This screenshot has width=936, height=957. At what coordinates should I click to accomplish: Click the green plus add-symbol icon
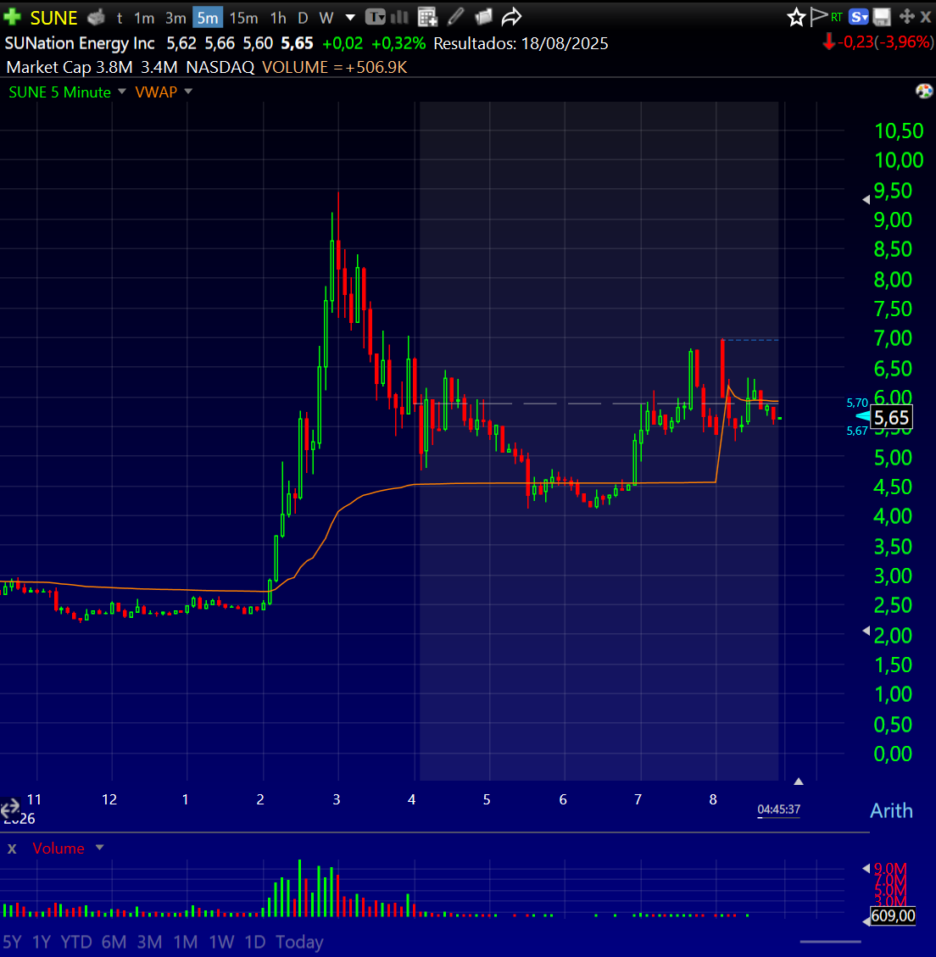[x=12, y=17]
